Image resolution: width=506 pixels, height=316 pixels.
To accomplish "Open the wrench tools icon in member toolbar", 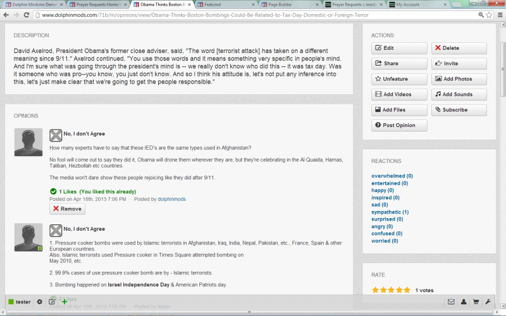I will click(488, 302).
